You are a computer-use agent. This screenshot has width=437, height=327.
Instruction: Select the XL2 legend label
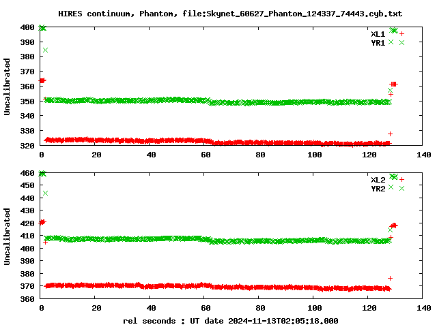pos(378,180)
